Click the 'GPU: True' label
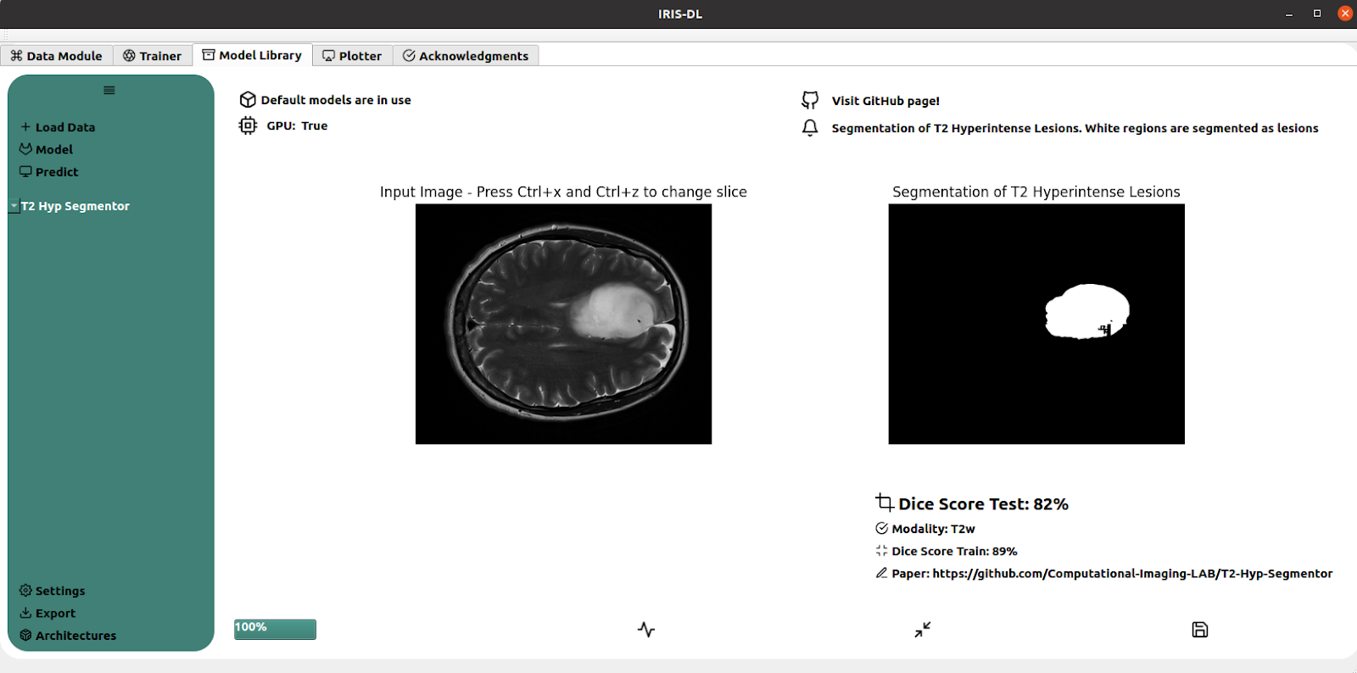Image resolution: width=1357 pixels, height=673 pixels. pyautogui.click(x=297, y=125)
